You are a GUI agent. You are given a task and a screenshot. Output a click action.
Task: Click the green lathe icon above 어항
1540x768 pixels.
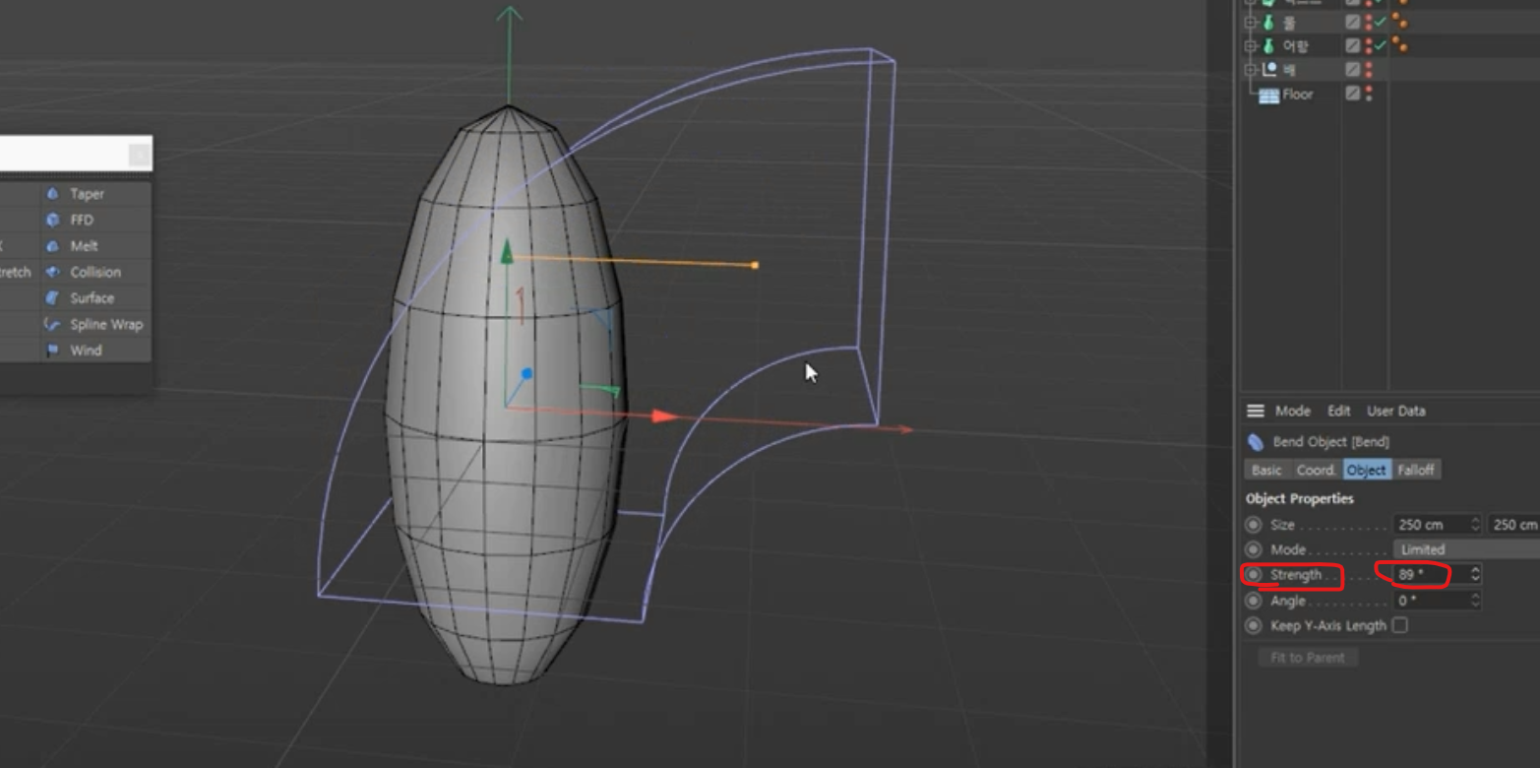1268,22
